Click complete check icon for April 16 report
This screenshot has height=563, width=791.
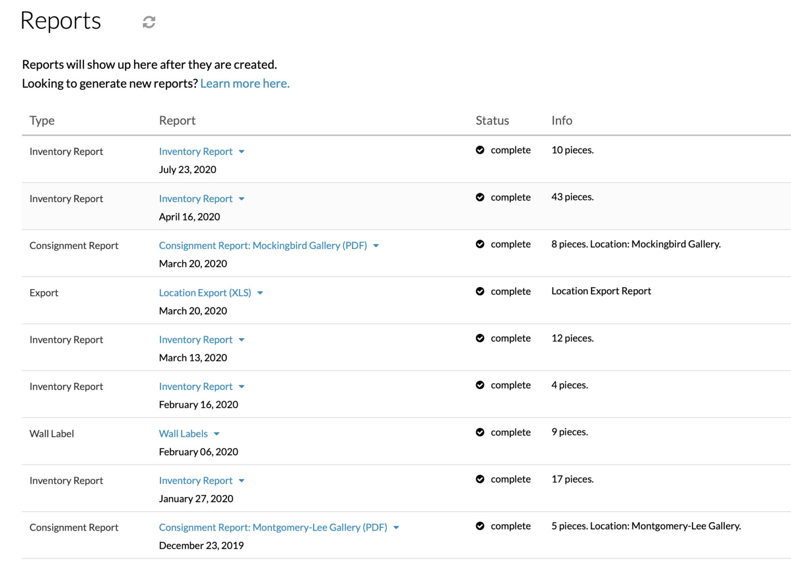(480, 197)
